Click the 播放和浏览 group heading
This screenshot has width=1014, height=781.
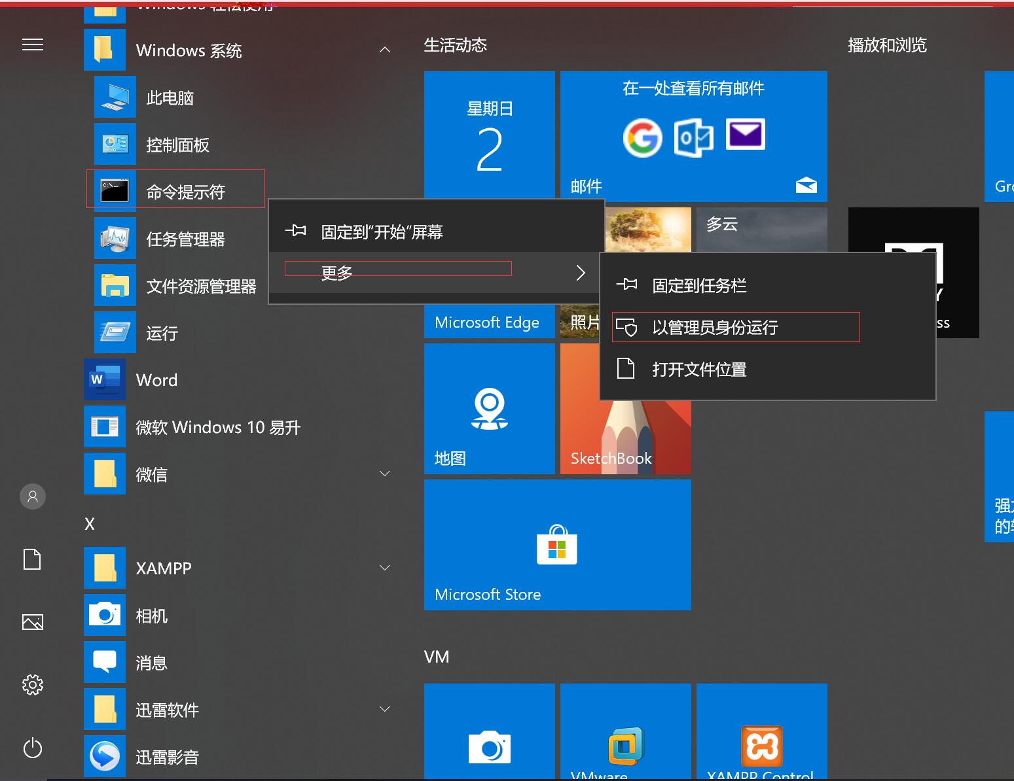(888, 45)
